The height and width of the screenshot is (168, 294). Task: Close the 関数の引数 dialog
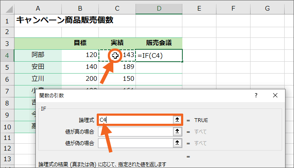pyautogui.click(x=275, y=95)
